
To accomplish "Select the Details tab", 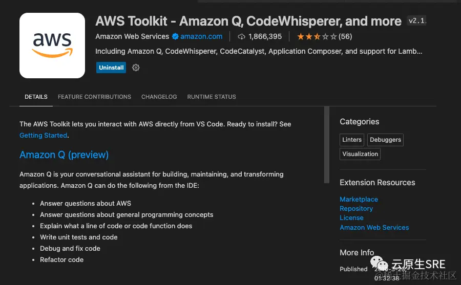I will pyautogui.click(x=36, y=97).
